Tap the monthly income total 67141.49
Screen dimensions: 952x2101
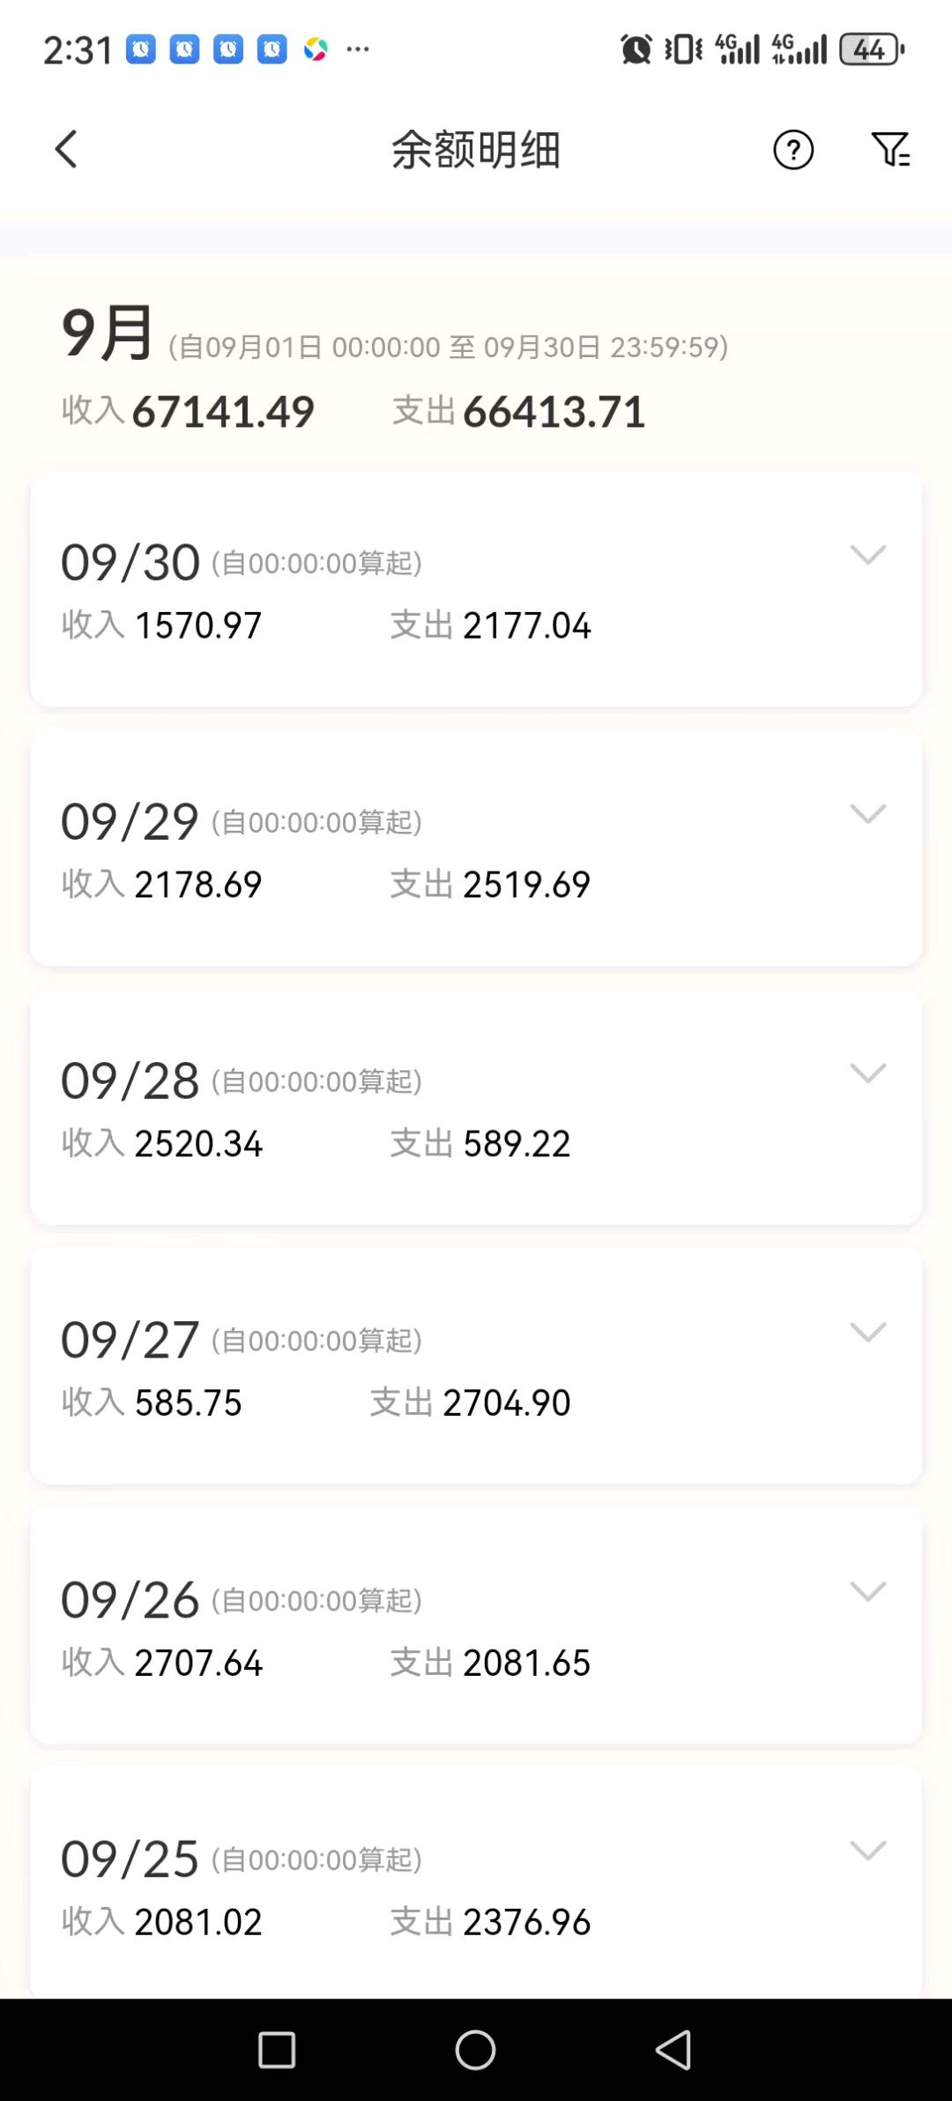[222, 412]
